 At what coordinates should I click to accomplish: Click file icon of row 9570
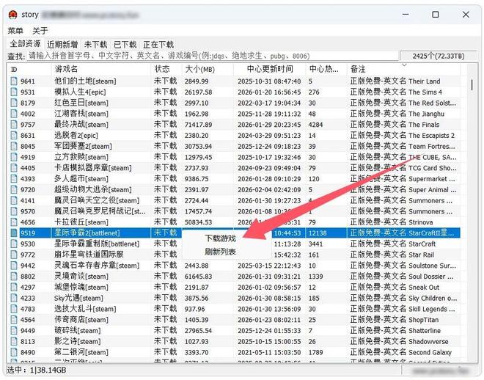tap(14, 211)
